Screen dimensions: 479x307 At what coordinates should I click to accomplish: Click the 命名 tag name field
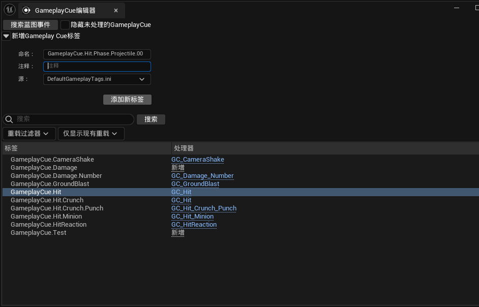pyautogui.click(x=97, y=54)
